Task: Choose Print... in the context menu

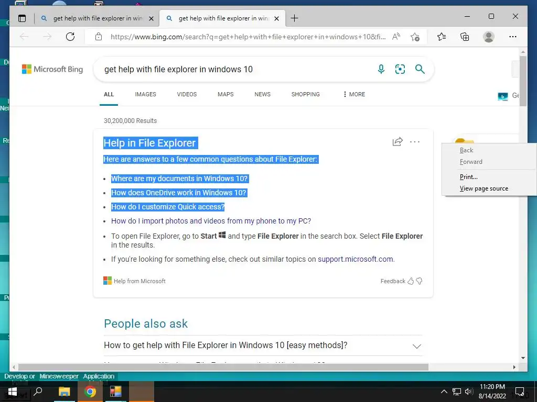Action: point(490,177)
